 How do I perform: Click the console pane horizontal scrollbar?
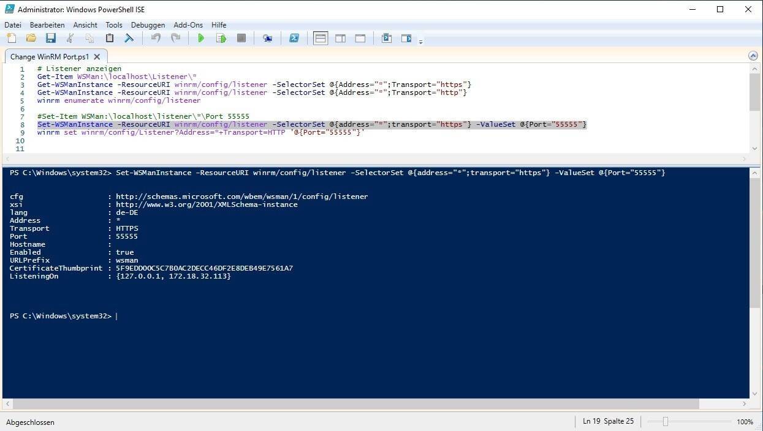pyautogui.click(x=355, y=404)
